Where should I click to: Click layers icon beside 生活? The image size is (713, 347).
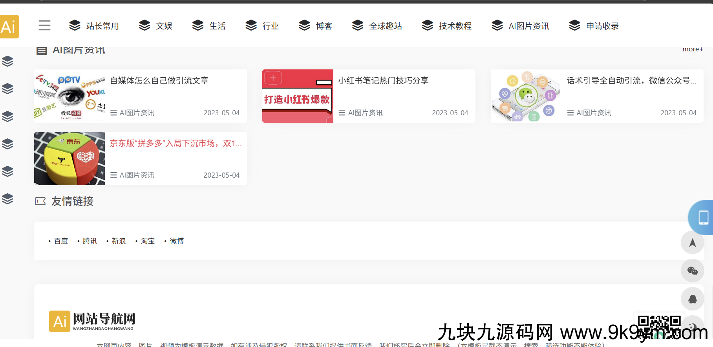[x=198, y=25]
